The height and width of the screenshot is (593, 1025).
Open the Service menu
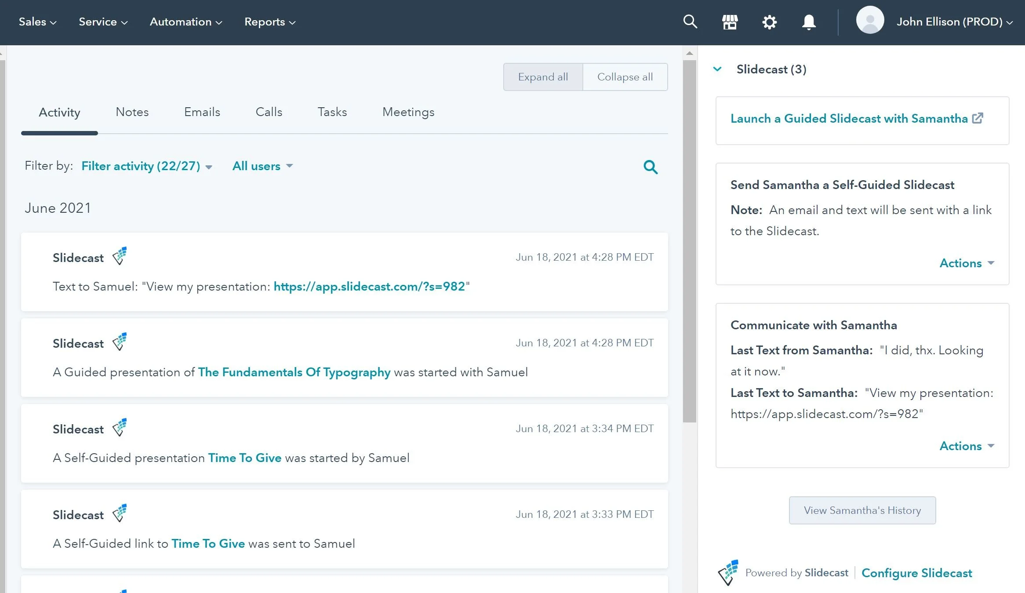pyautogui.click(x=103, y=22)
